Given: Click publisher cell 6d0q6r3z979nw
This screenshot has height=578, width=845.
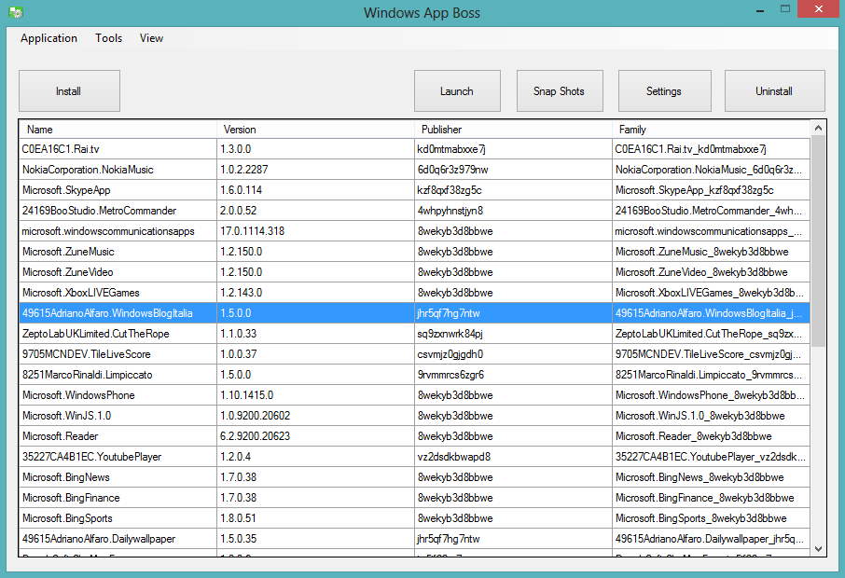Looking at the screenshot, I should (513, 170).
